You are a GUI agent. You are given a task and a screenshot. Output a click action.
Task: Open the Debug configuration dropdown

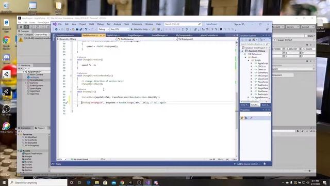click(103, 29)
